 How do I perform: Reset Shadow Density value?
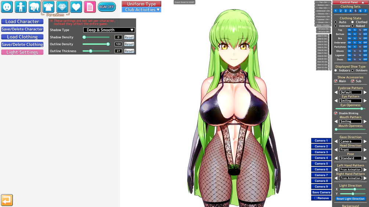click(x=129, y=37)
